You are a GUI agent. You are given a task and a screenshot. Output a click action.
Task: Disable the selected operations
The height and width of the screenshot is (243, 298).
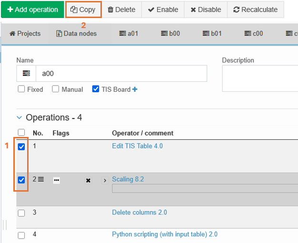point(206,10)
